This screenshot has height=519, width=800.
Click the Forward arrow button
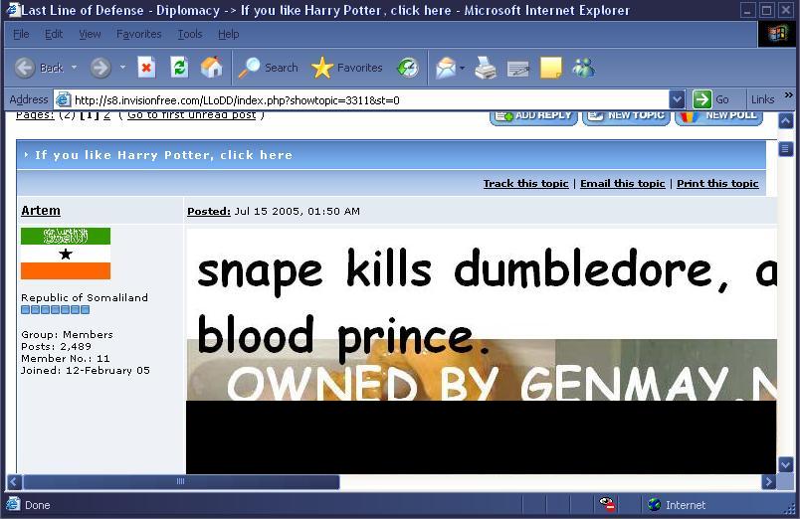pyautogui.click(x=100, y=68)
